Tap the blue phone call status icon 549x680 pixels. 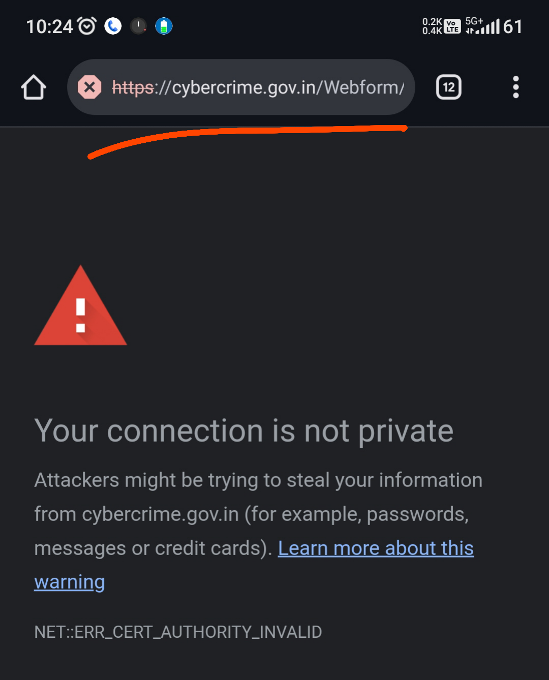113,26
